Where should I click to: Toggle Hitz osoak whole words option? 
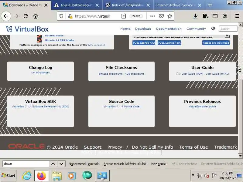coord(159,164)
